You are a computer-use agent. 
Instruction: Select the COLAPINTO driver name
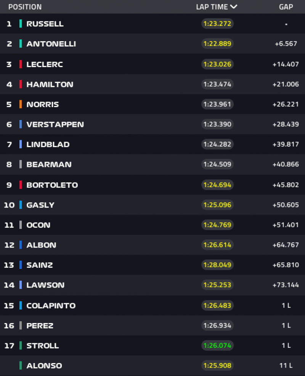click(x=51, y=306)
